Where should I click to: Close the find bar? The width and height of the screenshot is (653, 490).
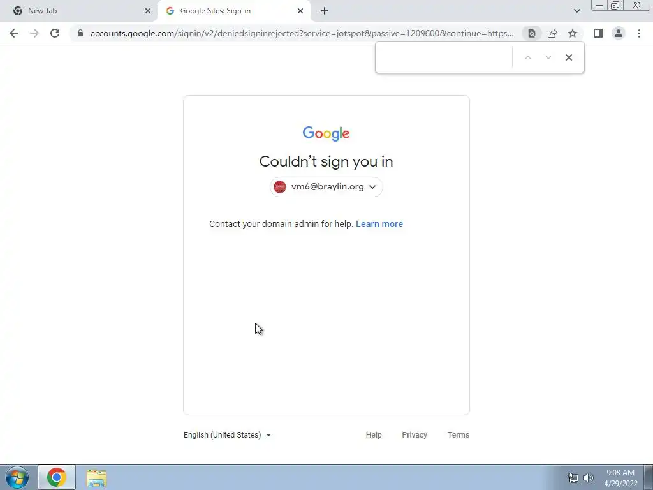568,57
